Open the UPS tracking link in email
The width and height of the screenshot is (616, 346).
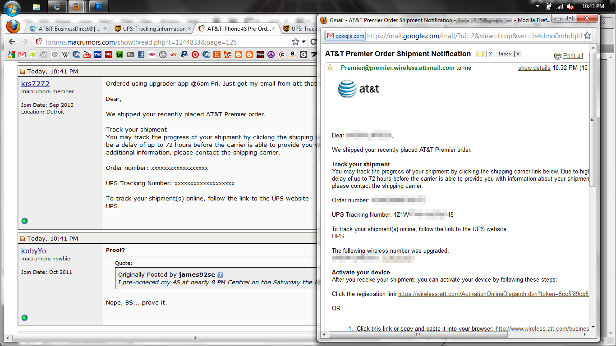(338, 236)
